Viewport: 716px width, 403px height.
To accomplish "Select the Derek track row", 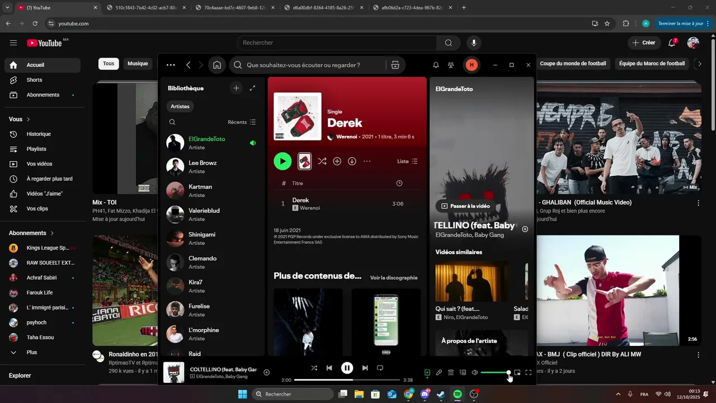I will [x=347, y=204].
